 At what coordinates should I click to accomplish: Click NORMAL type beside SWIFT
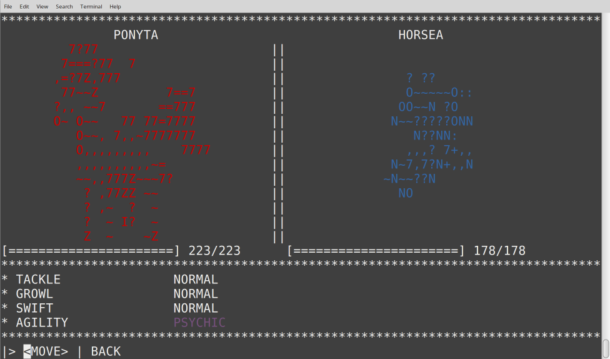[x=196, y=308]
